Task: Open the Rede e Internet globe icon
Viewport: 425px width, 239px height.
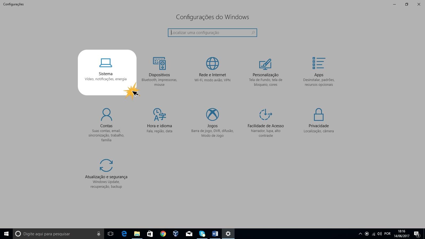Action: (212, 63)
